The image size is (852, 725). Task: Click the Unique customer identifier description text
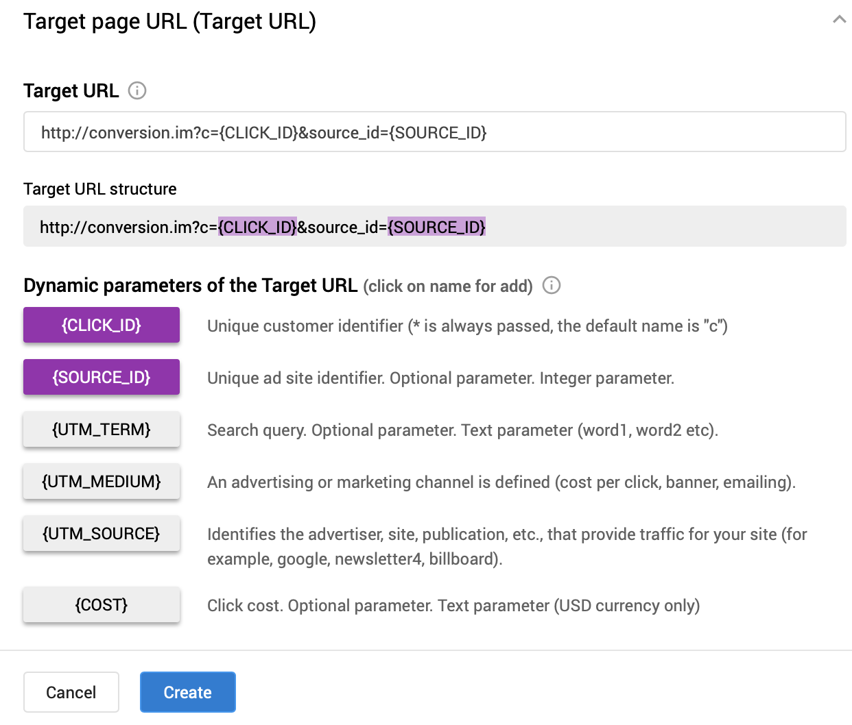point(467,325)
